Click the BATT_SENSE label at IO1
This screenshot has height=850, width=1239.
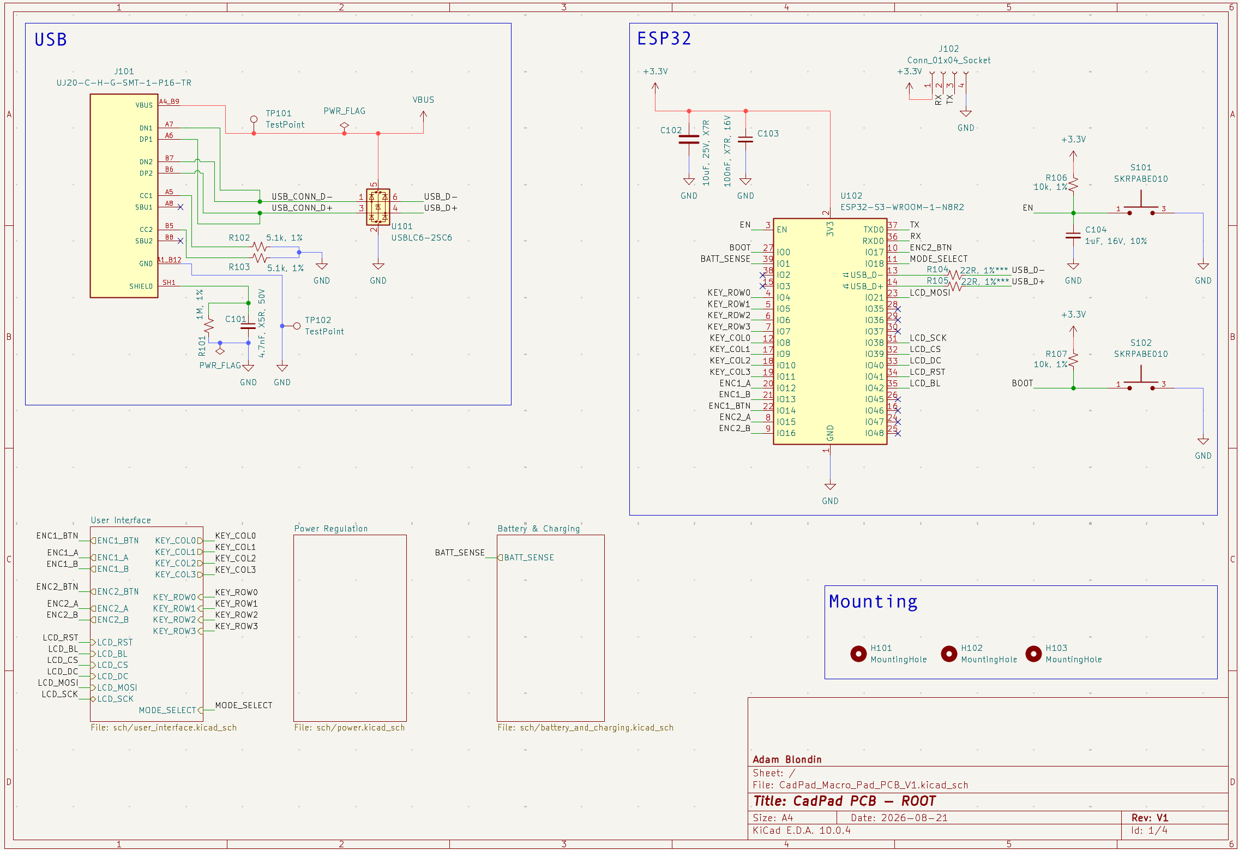tap(725, 259)
